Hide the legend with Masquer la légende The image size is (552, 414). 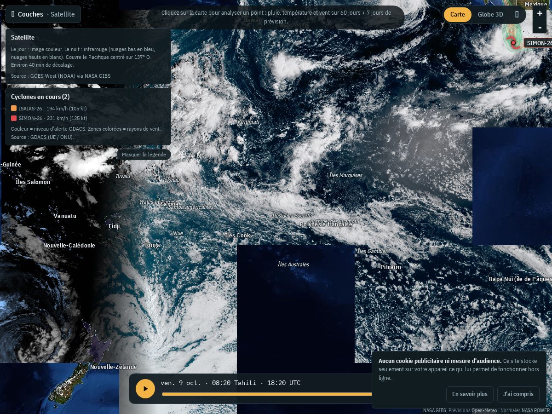coord(144,155)
